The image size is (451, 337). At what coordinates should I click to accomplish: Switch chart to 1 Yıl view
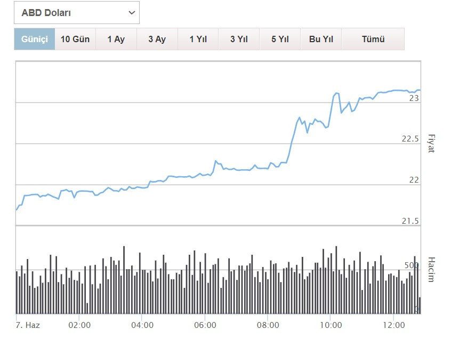click(x=198, y=39)
